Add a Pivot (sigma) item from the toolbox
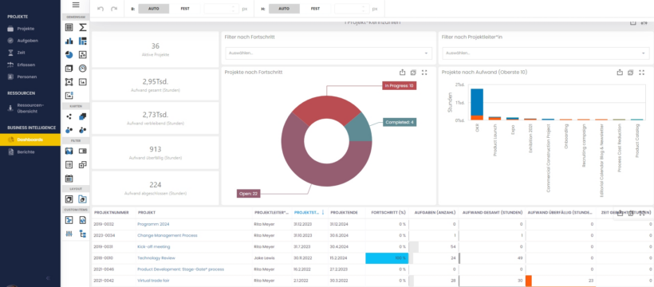The image size is (654, 287). (83, 28)
